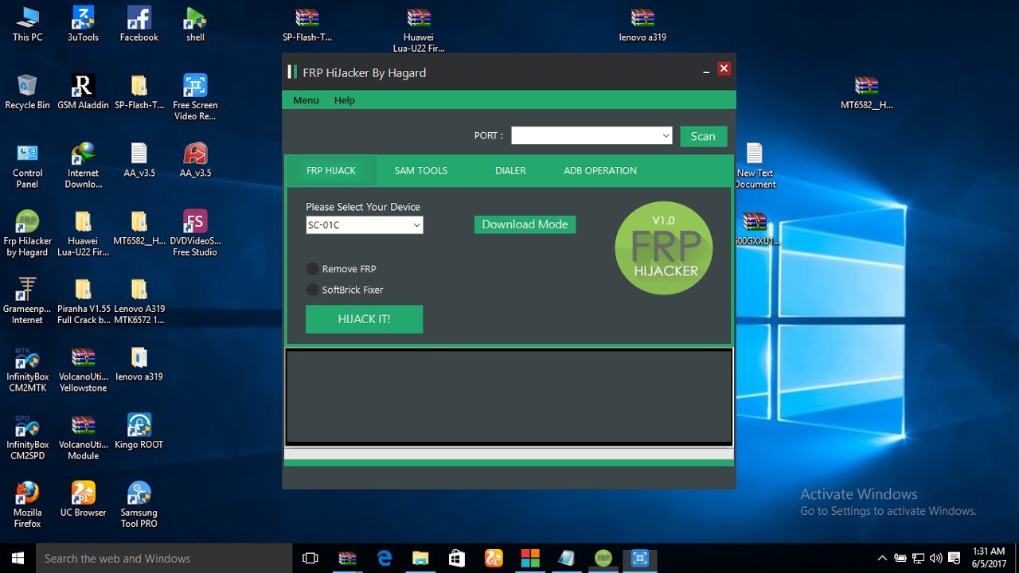1019x573 pixels.
Task: Launch InfinityBox CM2SPD shortcut
Action: pyautogui.click(x=27, y=437)
